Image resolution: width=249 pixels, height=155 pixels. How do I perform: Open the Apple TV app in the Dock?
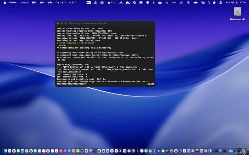tap(95, 151)
